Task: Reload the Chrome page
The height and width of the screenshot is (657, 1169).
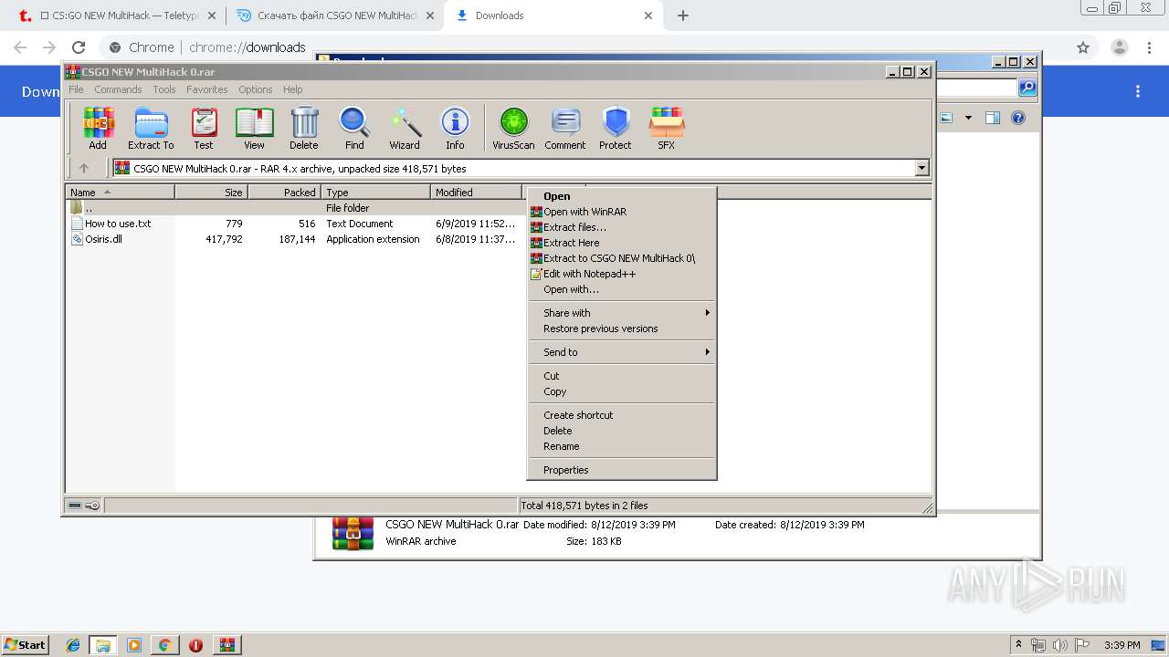Action: click(x=79, y=47)
